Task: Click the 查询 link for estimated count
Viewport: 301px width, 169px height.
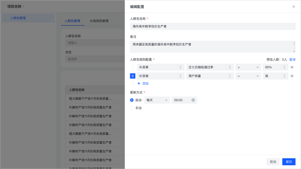Action: [292, 60]
